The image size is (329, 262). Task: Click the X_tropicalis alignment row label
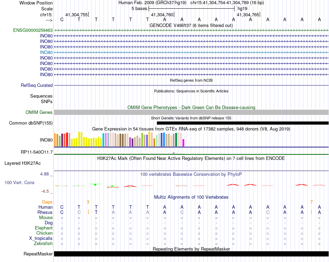[41, 238]
